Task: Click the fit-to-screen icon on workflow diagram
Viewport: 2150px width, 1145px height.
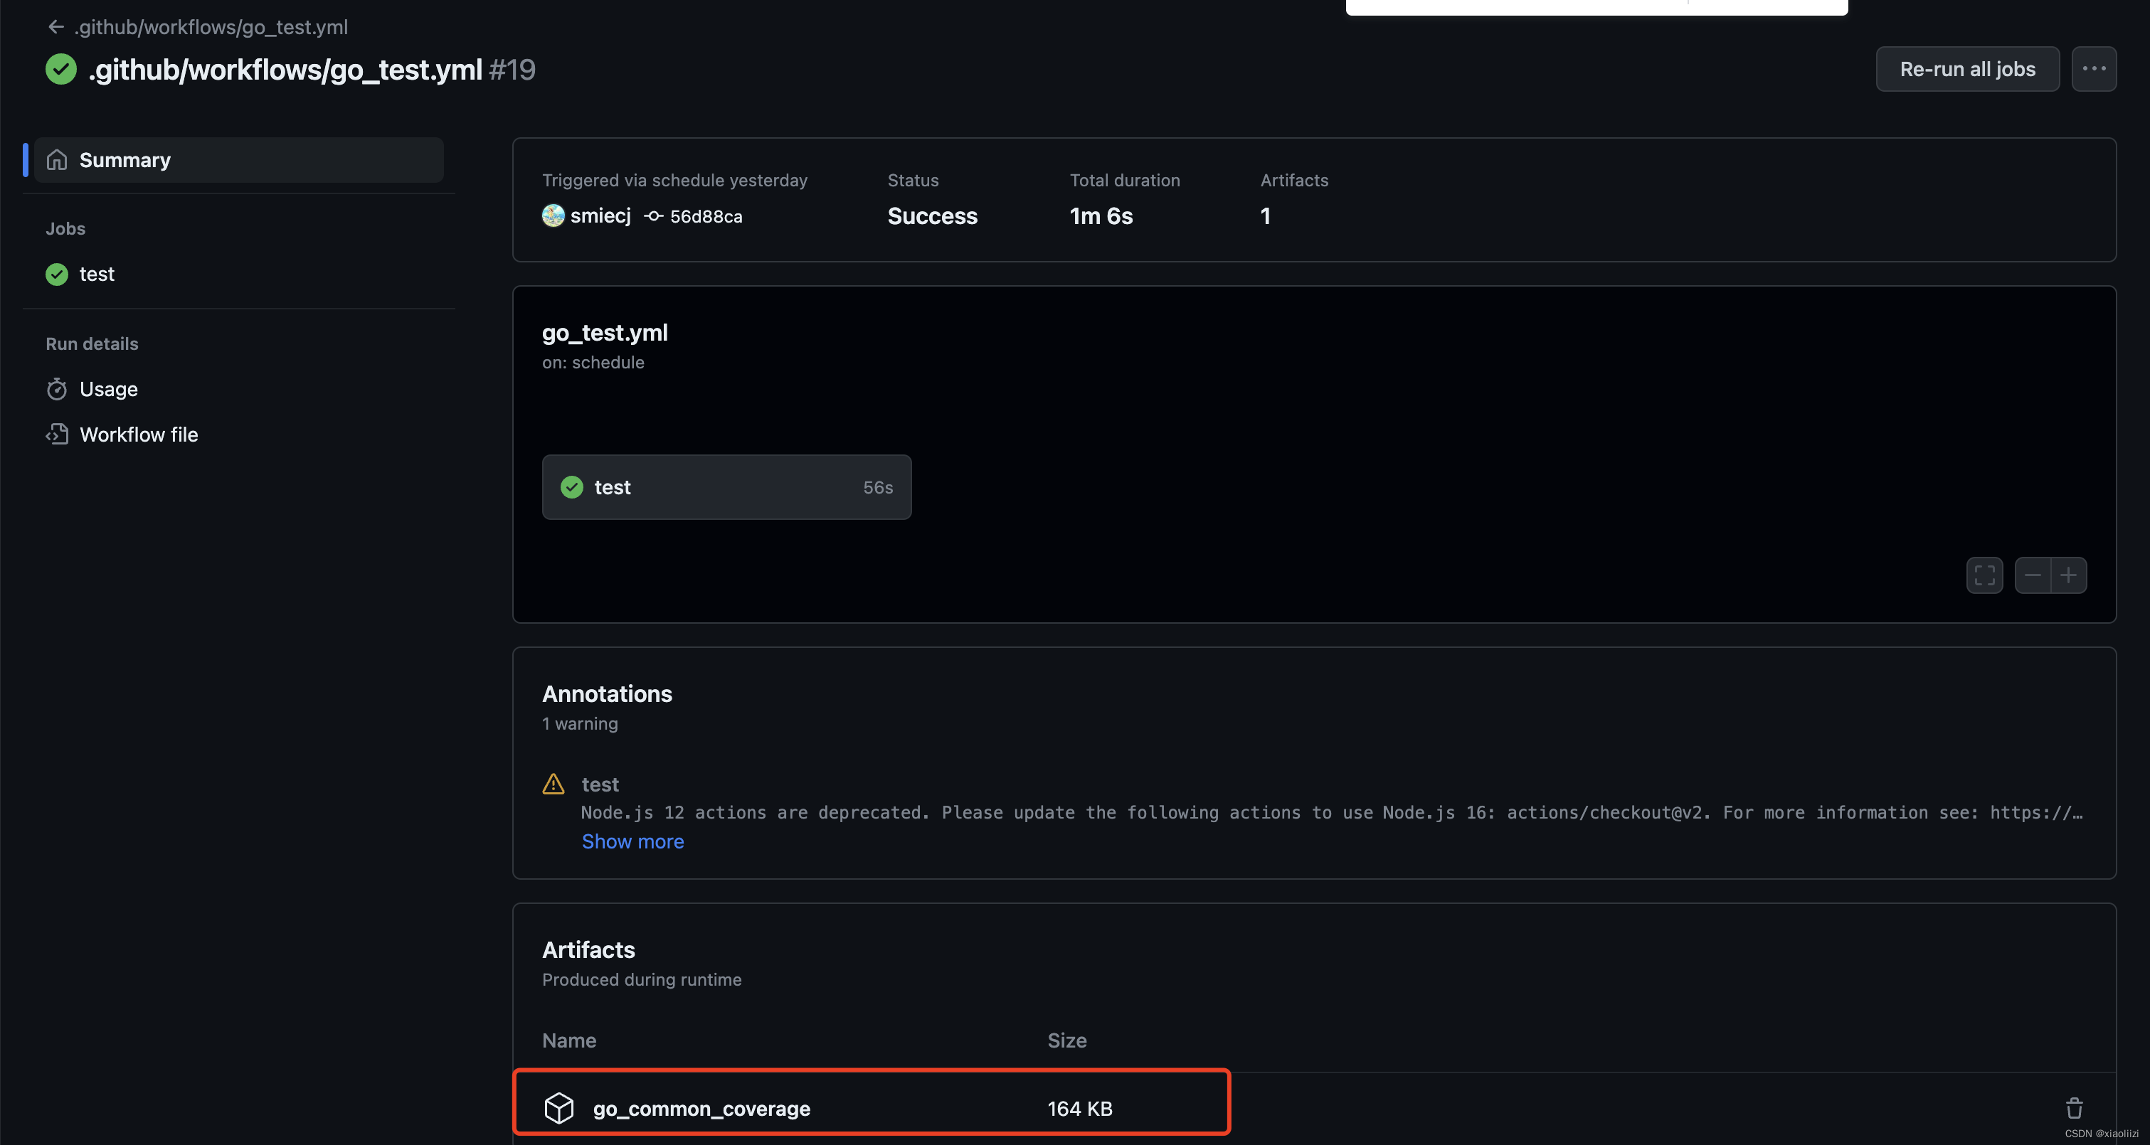Action: (1985, 574)
